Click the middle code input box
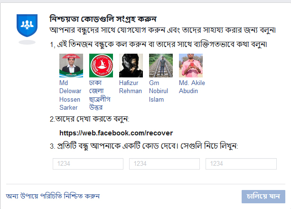Screen dimensions: 291x209 (x=164, y=164)
